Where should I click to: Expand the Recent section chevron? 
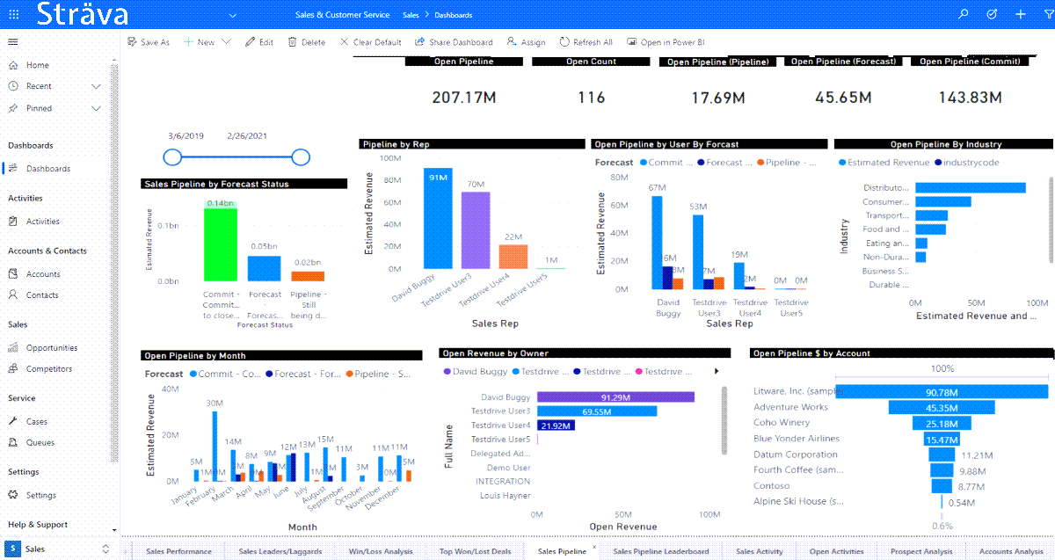(x=96, y=86)
